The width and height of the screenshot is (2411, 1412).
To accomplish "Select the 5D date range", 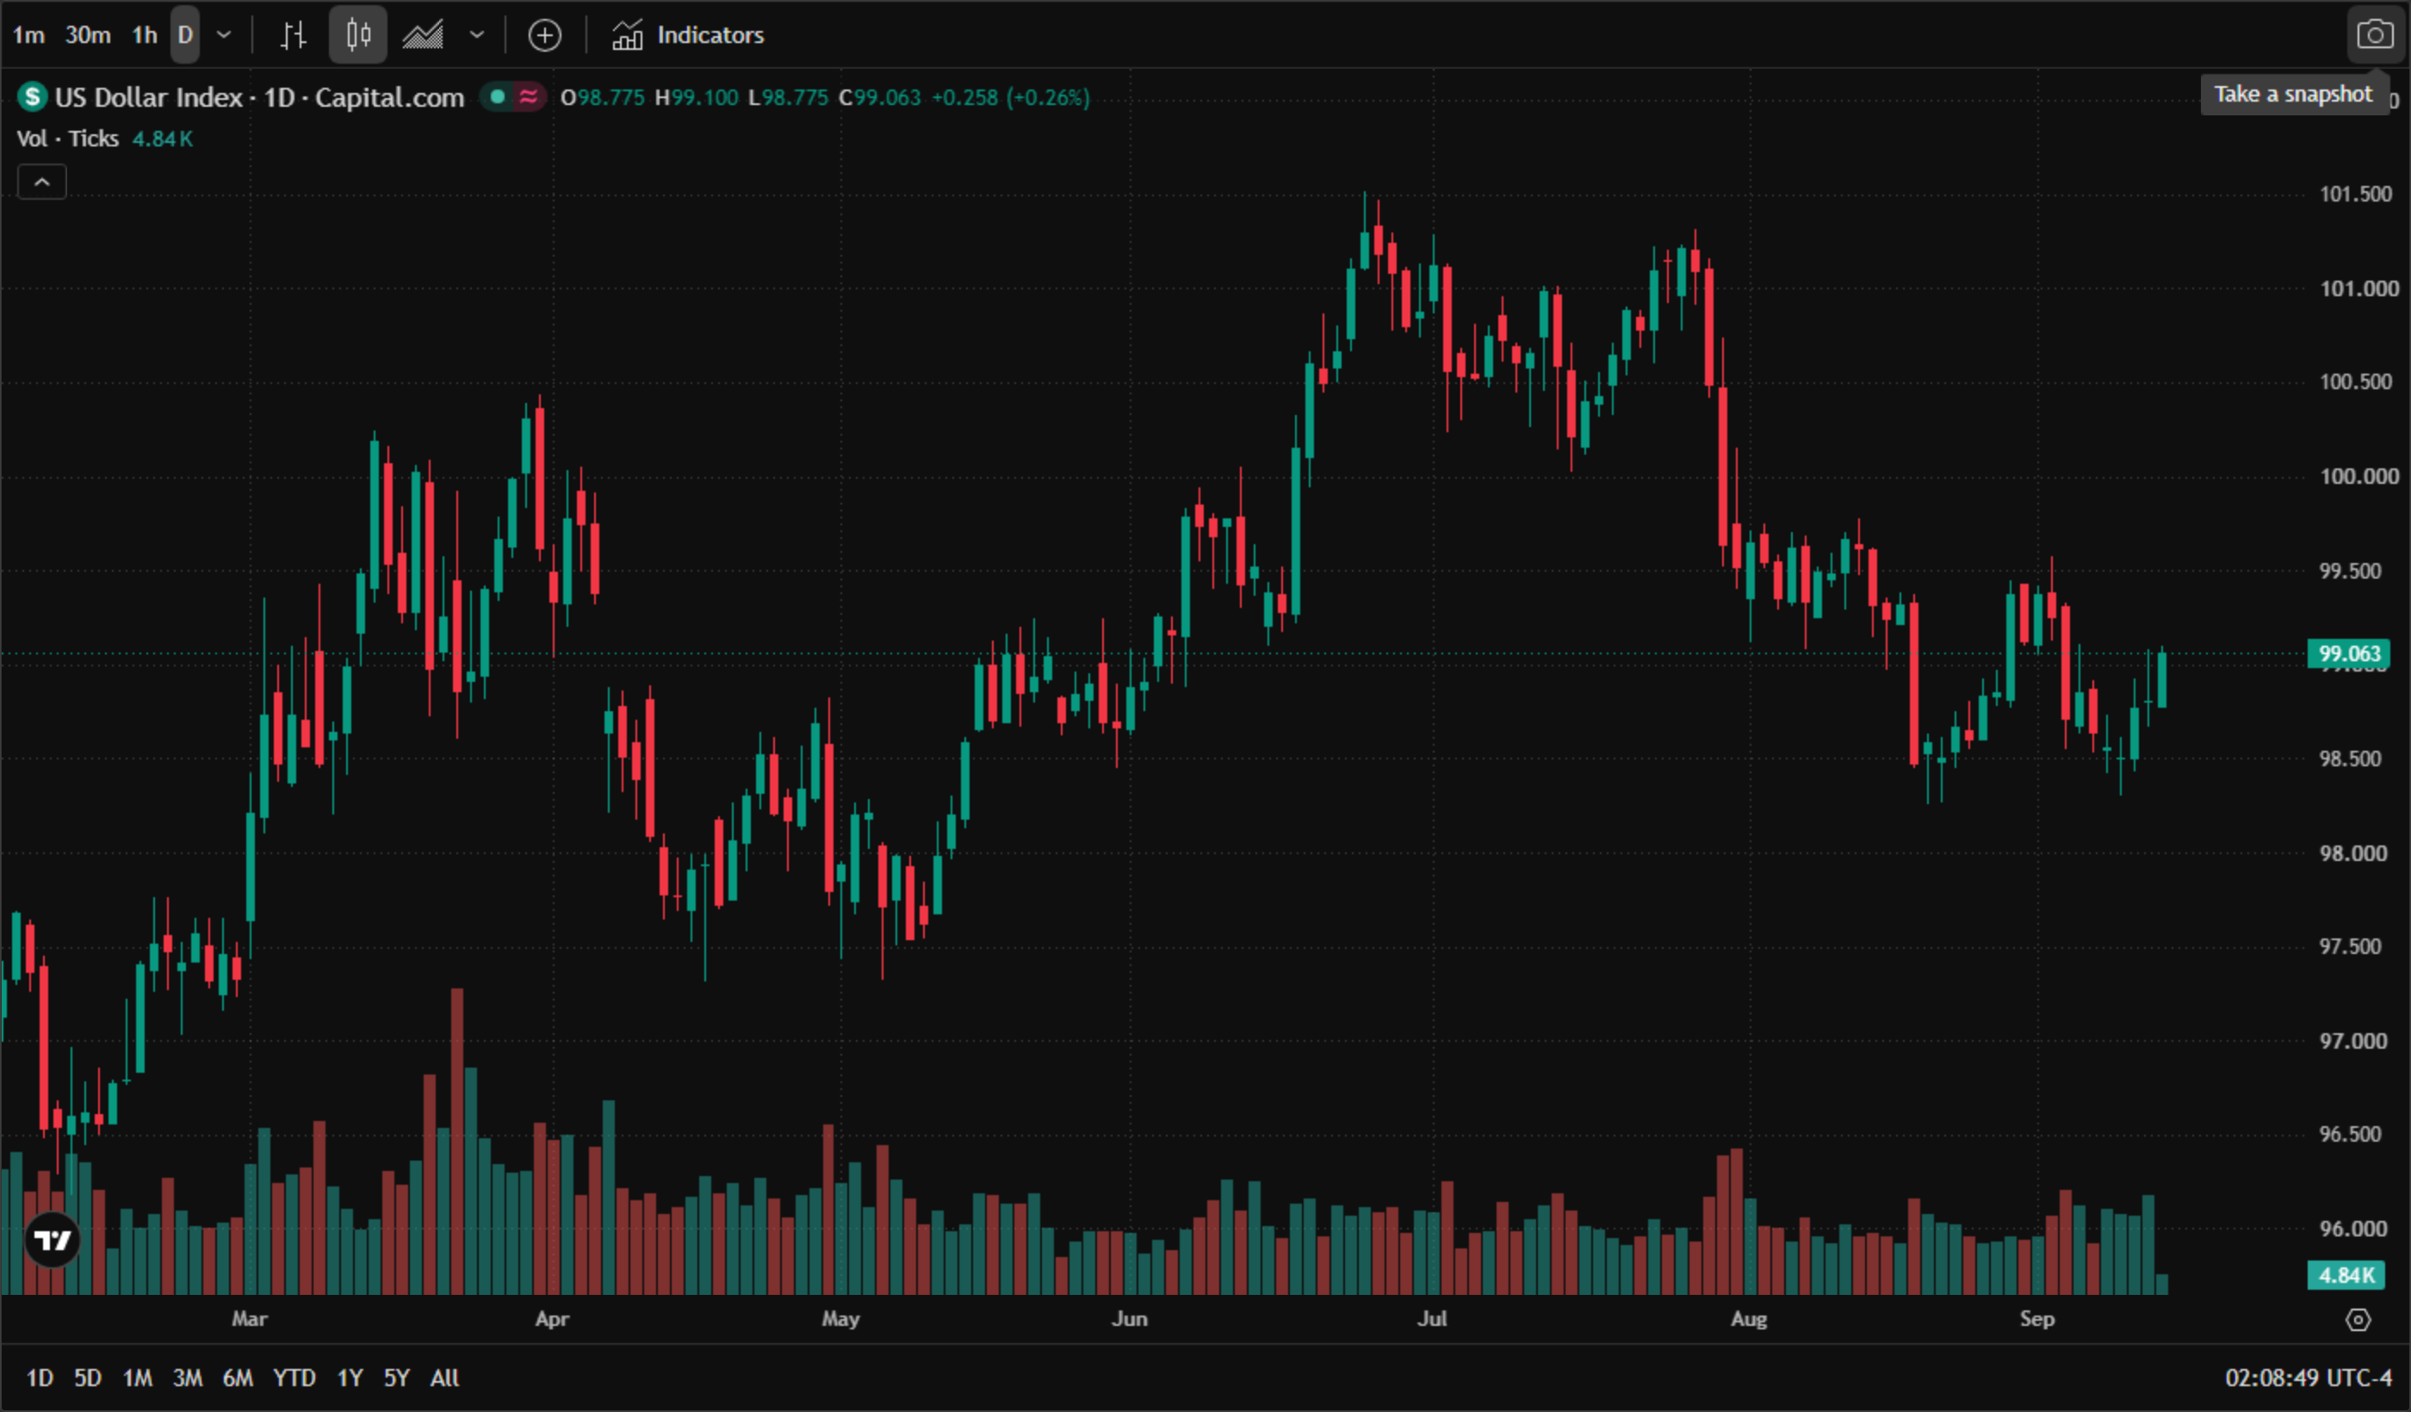I will click(x=88, y=1378).
